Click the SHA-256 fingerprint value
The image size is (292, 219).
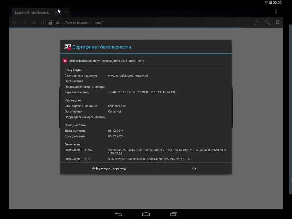pyautogui.click(x=167, y=152)
